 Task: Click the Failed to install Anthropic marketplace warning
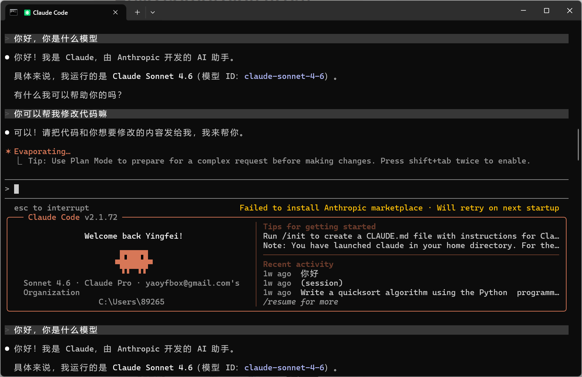click(399, 208)
